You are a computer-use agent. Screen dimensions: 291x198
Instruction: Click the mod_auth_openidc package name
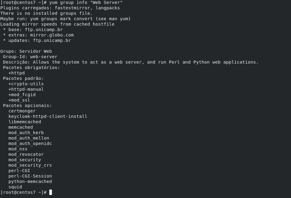tap(30, 143)
